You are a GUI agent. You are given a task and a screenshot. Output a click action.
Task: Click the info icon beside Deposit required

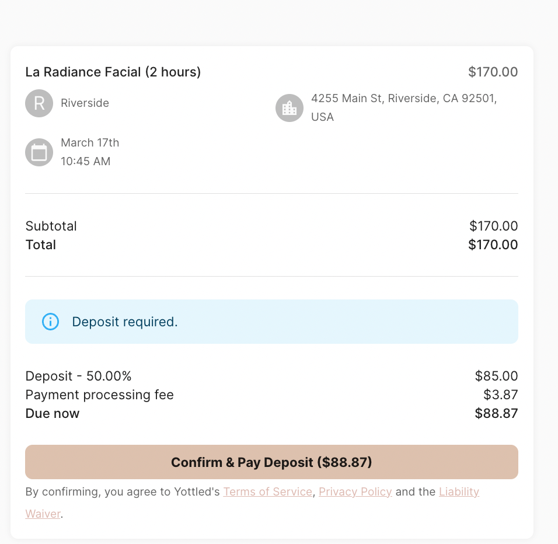(51, 322)
